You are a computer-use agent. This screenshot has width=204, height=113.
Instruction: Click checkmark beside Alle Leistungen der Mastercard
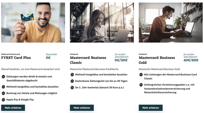point(141,75)
